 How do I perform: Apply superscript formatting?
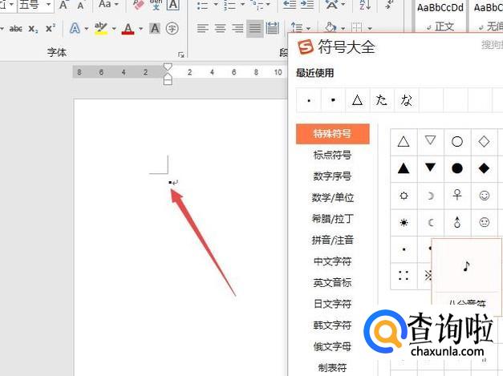pos(50,29)
